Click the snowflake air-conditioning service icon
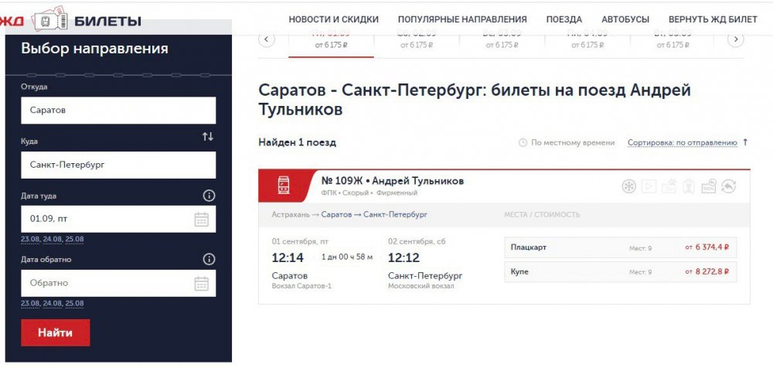 pyautogui.click(x=628, y=186)
